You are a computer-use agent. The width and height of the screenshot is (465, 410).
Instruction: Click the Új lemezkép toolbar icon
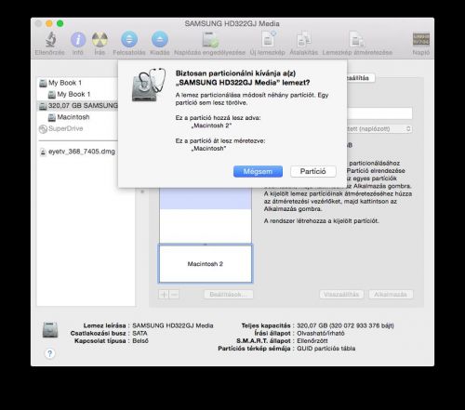tap(268, 40)
